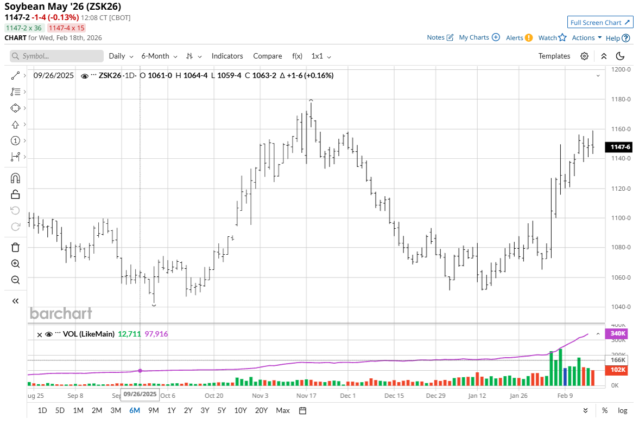Open the 1x1 grid layout dropdown
Viewport: 639px width, 426px height.
(321, 56)
